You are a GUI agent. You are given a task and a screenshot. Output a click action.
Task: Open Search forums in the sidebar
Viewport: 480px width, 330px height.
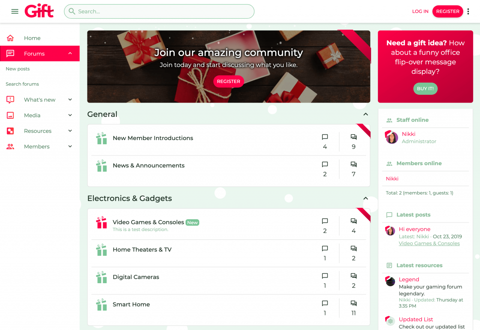[22, 84]
